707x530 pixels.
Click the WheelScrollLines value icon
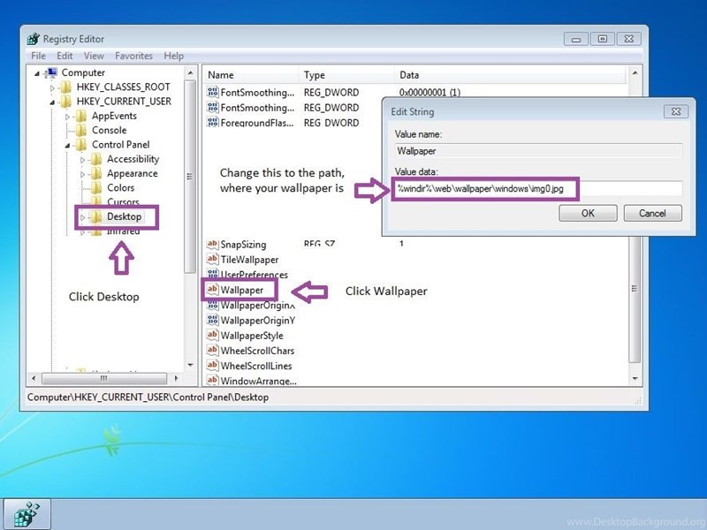click(x=212, y=366)
